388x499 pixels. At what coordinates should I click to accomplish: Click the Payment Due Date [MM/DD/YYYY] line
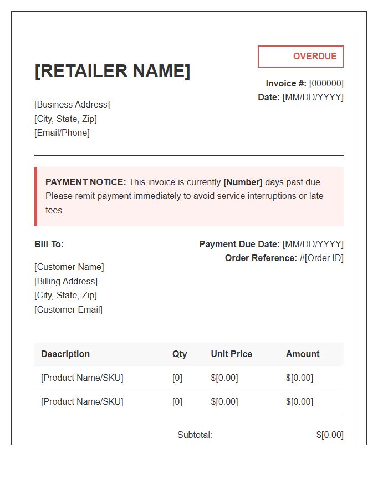[271, 244]
